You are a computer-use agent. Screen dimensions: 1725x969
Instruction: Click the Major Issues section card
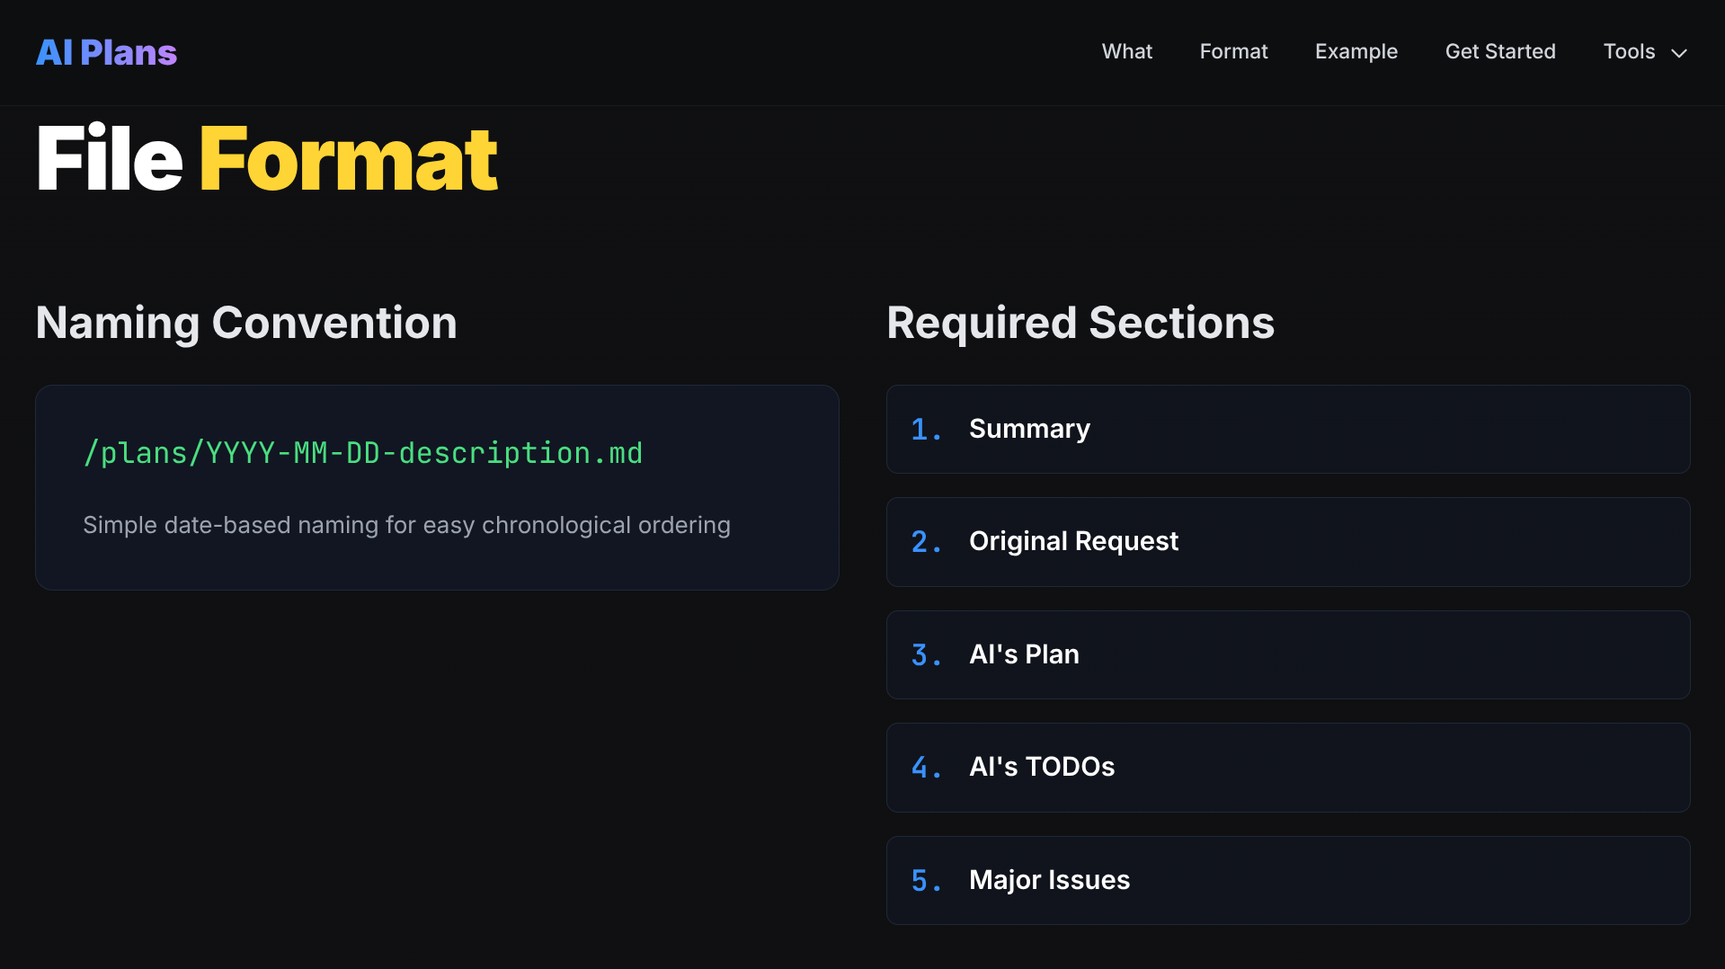[1287, 880]
